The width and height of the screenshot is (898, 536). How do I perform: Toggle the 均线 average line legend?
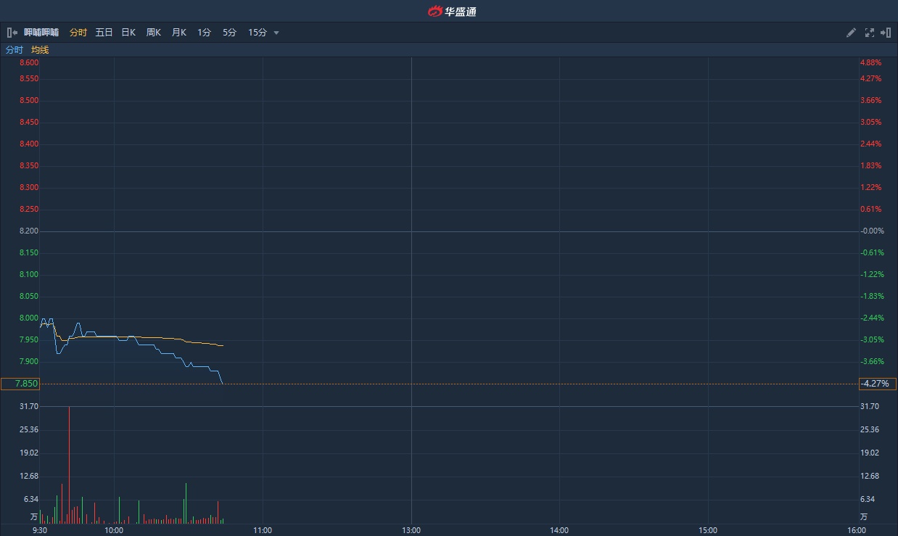coord(40,50)
